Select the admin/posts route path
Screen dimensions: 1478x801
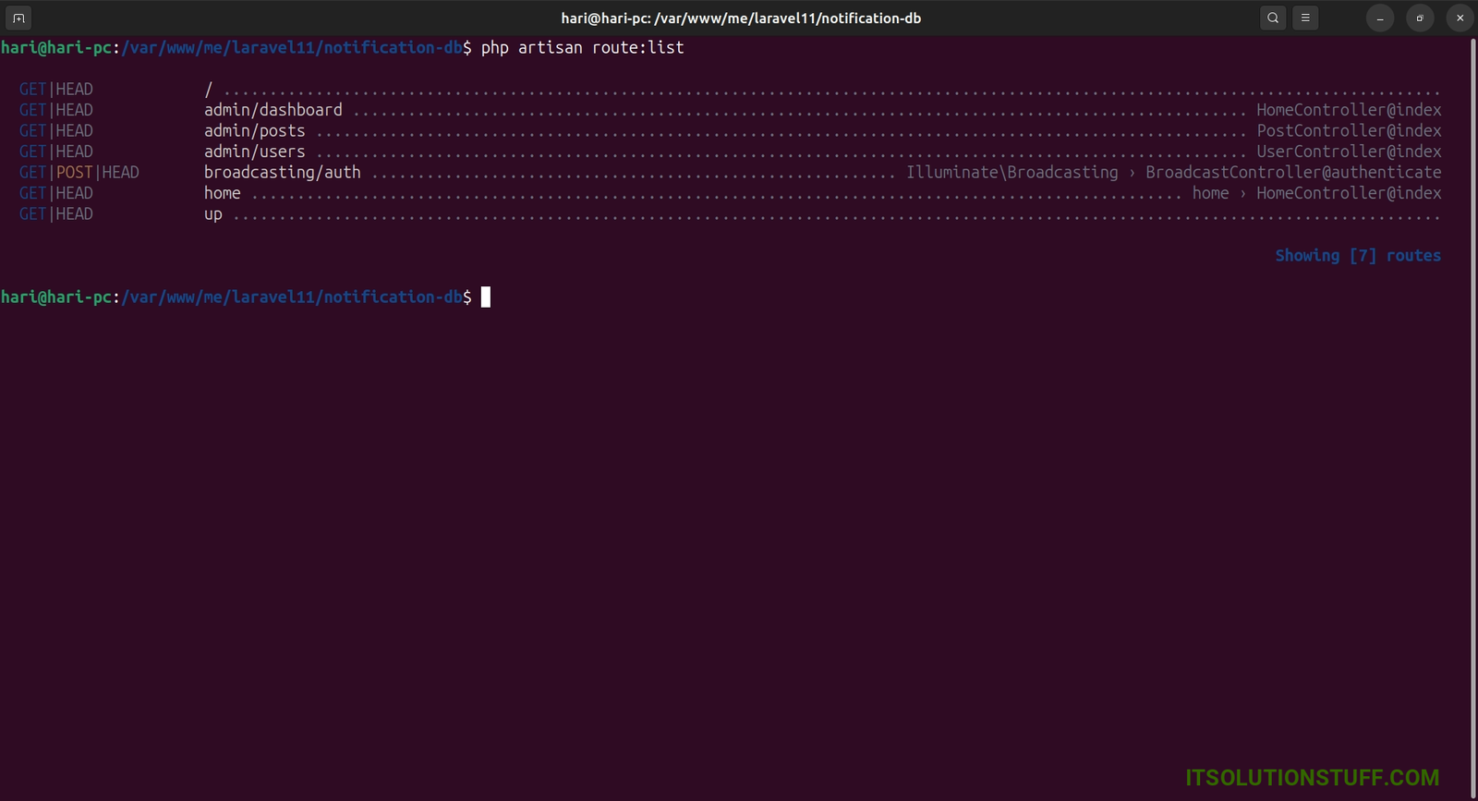pyautogui.click(x=254, y=131)
